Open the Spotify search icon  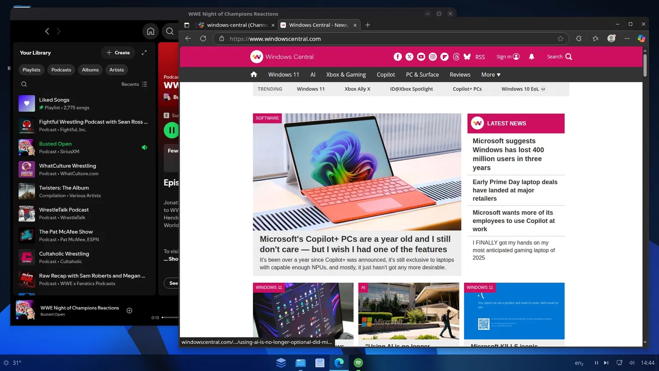coord(170,31)
